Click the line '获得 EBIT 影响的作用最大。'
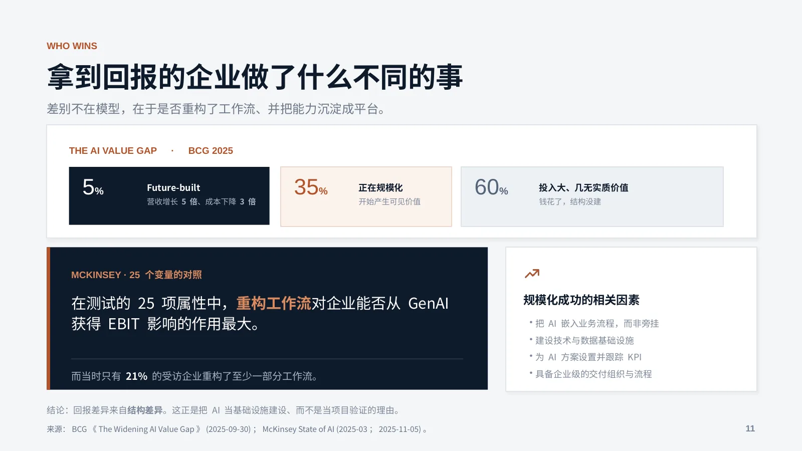This screenshot has width=802, height=451. (165, 324)
